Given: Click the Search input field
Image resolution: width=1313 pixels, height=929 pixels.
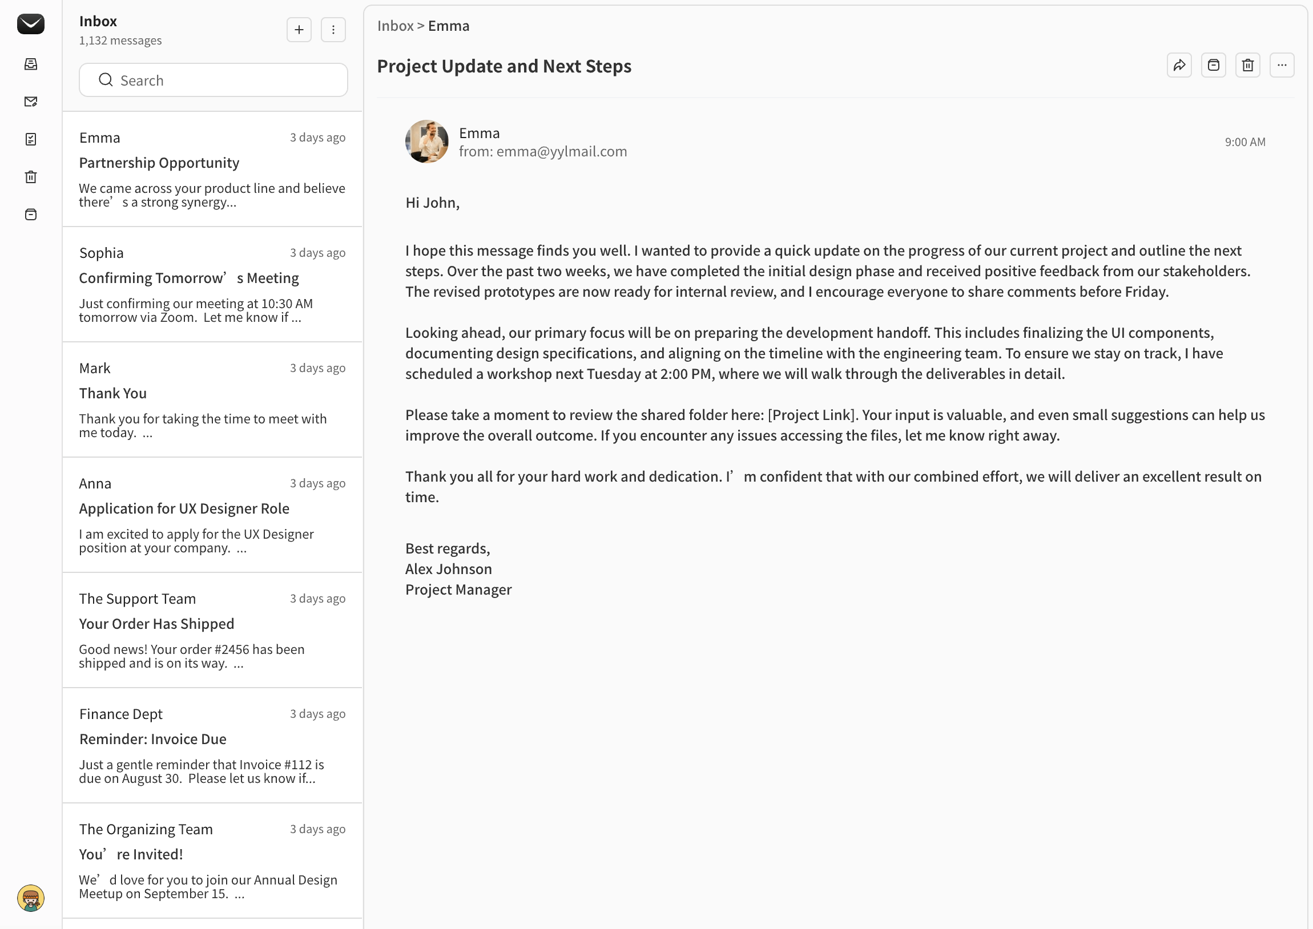Looking at the screenshot, I should pyautogui.click(x=214, y=80).
